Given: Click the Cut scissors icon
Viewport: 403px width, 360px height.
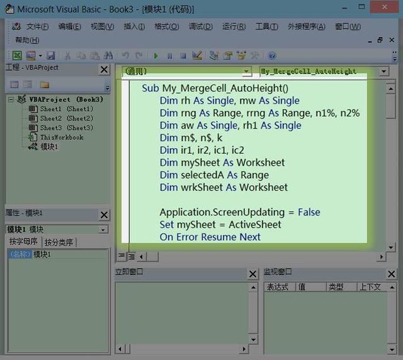Looking at the screenshot, I should pos(67,55).
